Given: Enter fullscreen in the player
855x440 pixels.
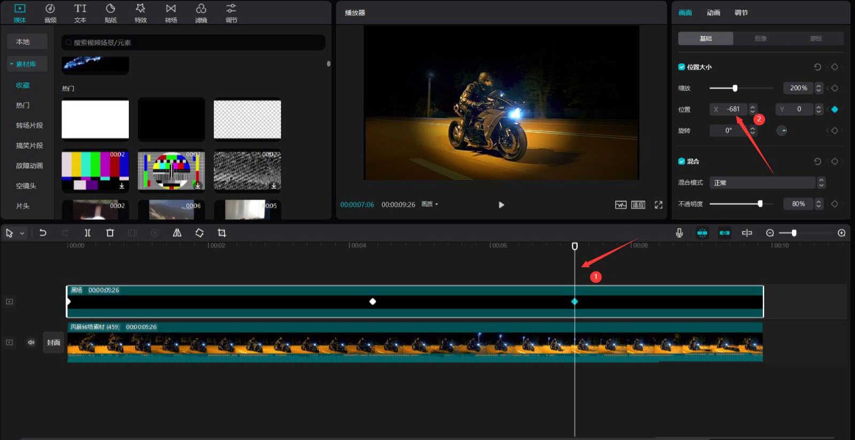Looking at the screenshot, I should 658,205.
